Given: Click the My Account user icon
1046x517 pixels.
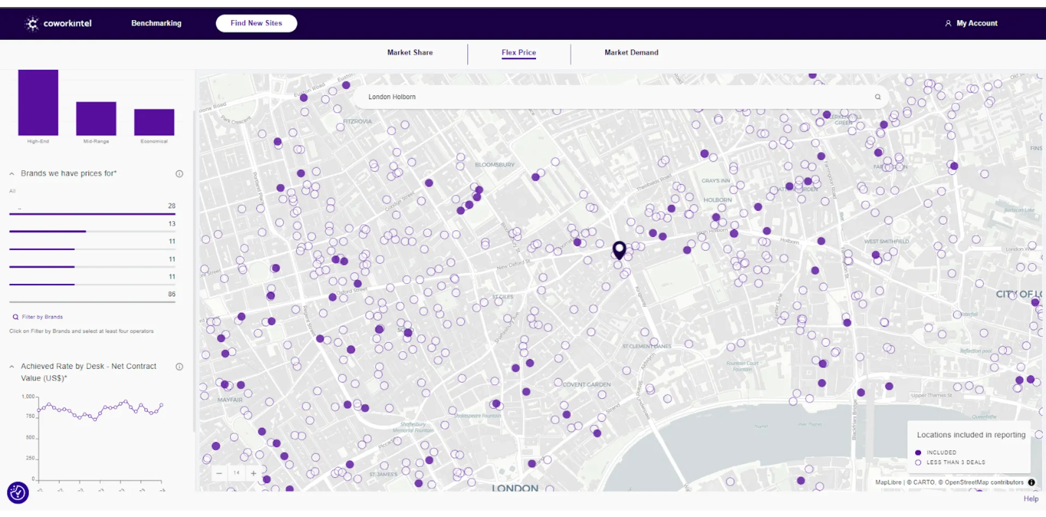Looking at the screenshot, I should 948,23.
